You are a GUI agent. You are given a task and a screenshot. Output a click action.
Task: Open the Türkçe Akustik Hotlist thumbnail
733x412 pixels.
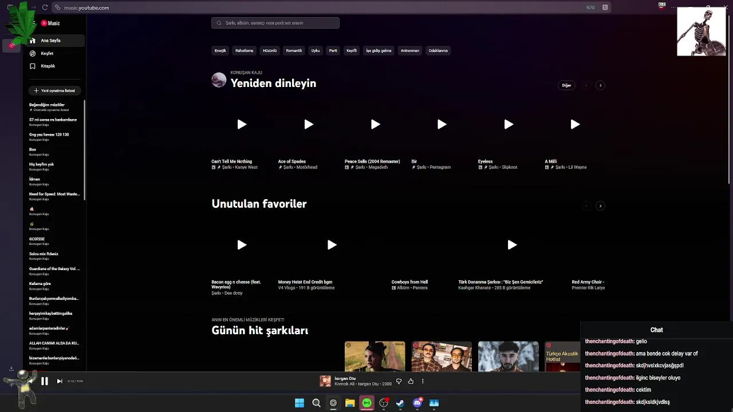pos(563,356)
